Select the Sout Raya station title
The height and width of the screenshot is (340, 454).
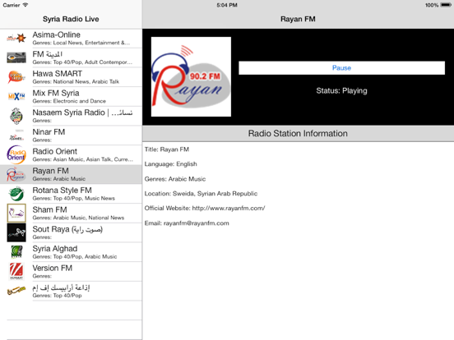pos(67,229)
